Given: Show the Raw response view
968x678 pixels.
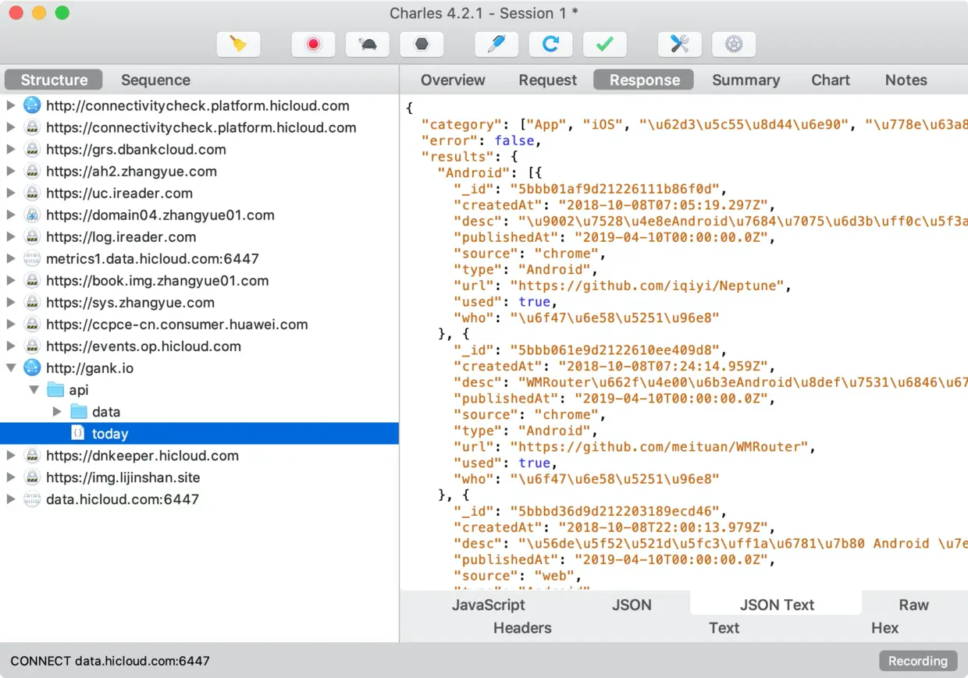Looking at the screenshot, I should [913, 605].
